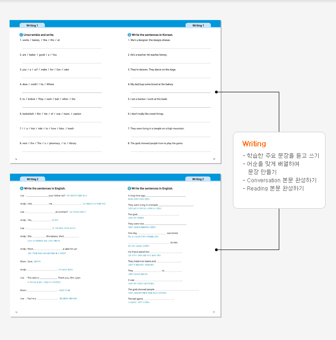Screen dimensions: 336x340
Task: Click the orange Writing heading
Action: (254, 144)
